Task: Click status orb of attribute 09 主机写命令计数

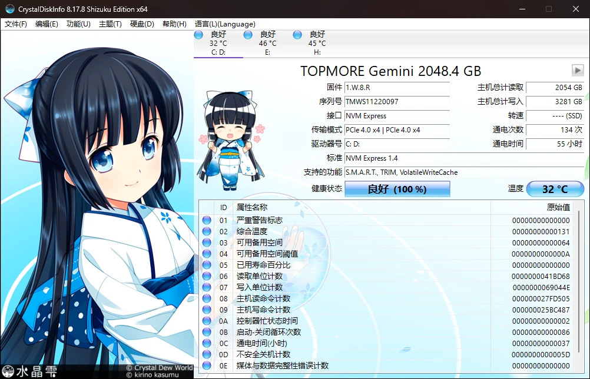Action: pyautogui.click(x=207, y=310)
